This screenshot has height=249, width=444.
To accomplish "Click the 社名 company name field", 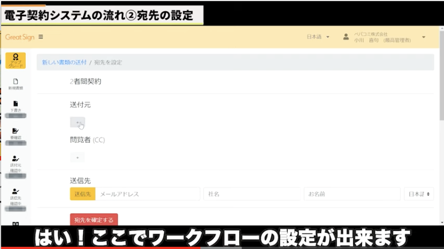I will (x=251, y=194).
